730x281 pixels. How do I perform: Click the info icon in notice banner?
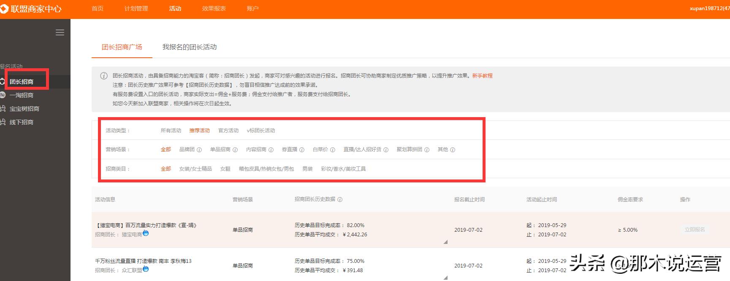click(x=103, y=76)
